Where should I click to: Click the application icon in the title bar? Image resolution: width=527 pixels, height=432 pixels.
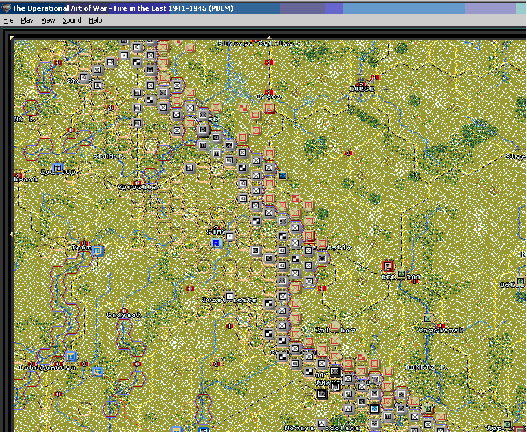point(6,8)
